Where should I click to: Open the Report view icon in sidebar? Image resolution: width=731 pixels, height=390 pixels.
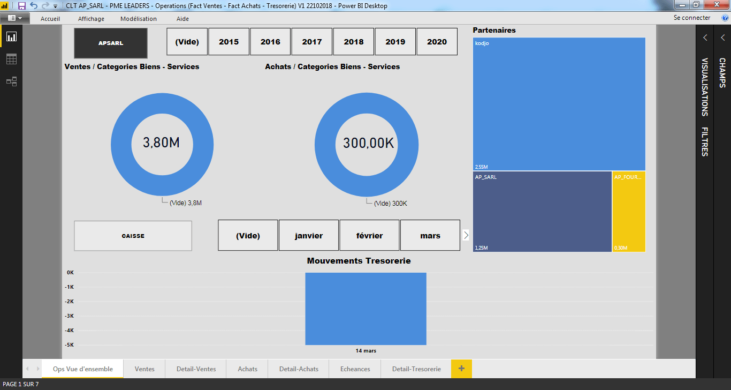(x=11, y=36)
